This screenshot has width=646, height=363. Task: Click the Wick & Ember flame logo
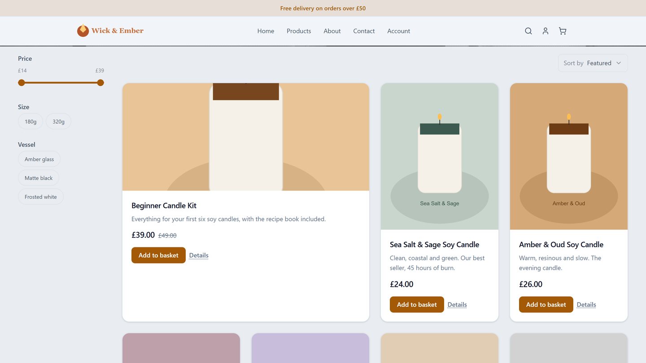[83, 30]
